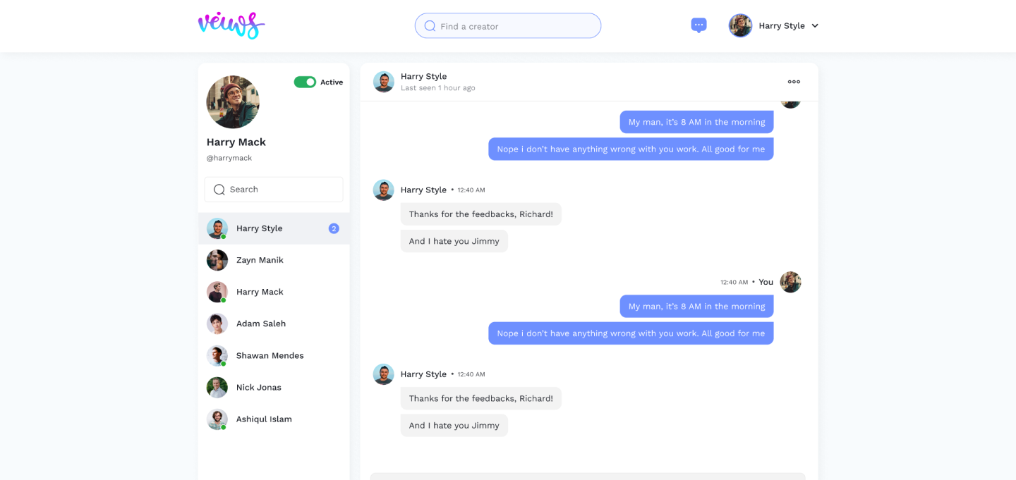Open chat with Shawan Mendes
This screenshot has width=1016, height=480.
pos(274,355)
